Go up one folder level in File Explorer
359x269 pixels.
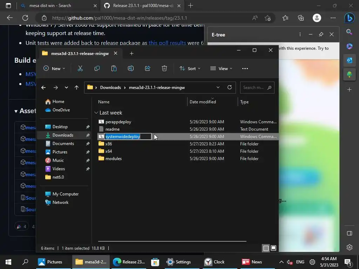click(76, 87)
